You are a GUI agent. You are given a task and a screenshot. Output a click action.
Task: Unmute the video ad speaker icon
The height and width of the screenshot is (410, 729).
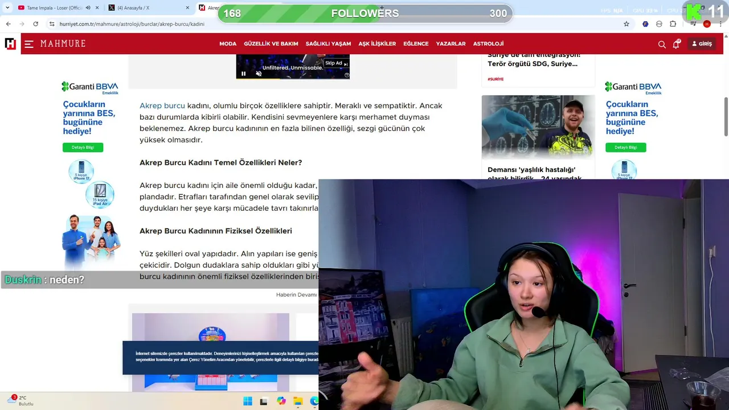(259, 73)
